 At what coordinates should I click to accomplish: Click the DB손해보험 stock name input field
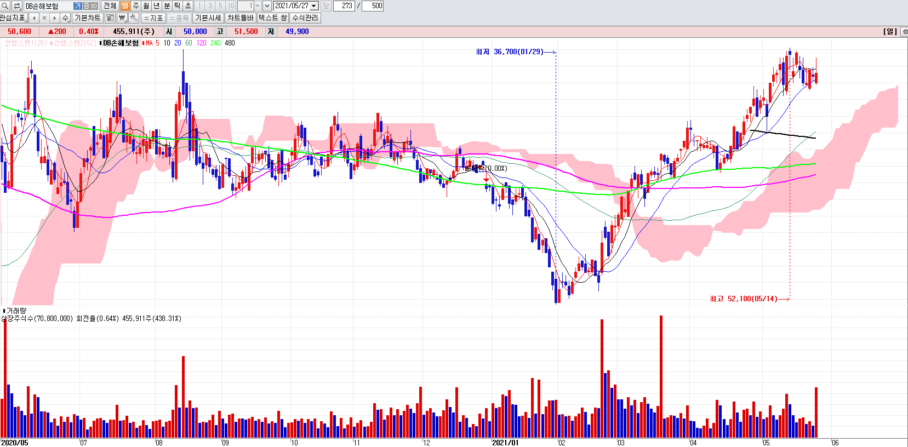point(48,6)
